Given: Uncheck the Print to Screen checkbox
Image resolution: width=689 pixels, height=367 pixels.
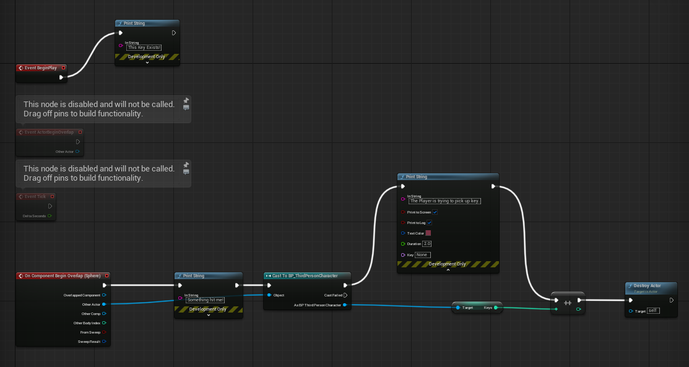Looking at the screenshot, I should pos(435,212).
